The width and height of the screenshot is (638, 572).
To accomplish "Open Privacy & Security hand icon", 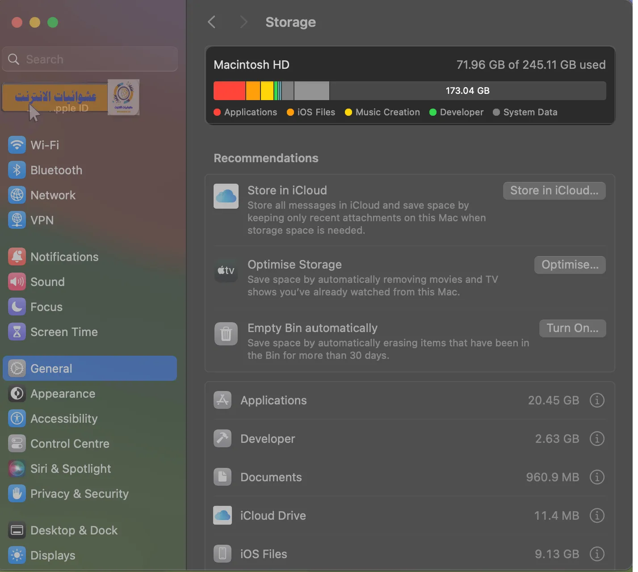I will (17, 494).
